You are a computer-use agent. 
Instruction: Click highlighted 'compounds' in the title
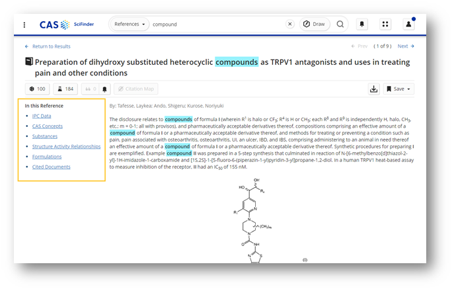[237, 62]
